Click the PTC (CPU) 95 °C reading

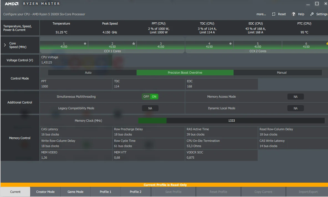304,32
